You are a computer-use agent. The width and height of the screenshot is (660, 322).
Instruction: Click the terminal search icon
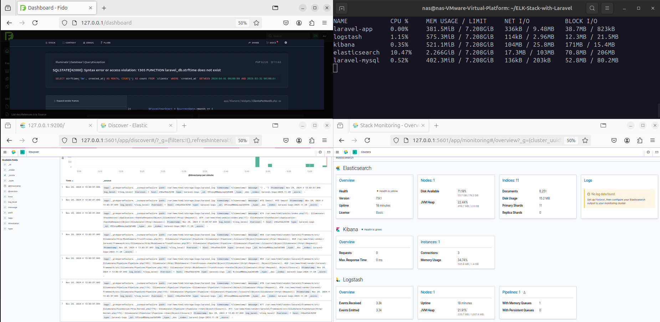[592, 8]
